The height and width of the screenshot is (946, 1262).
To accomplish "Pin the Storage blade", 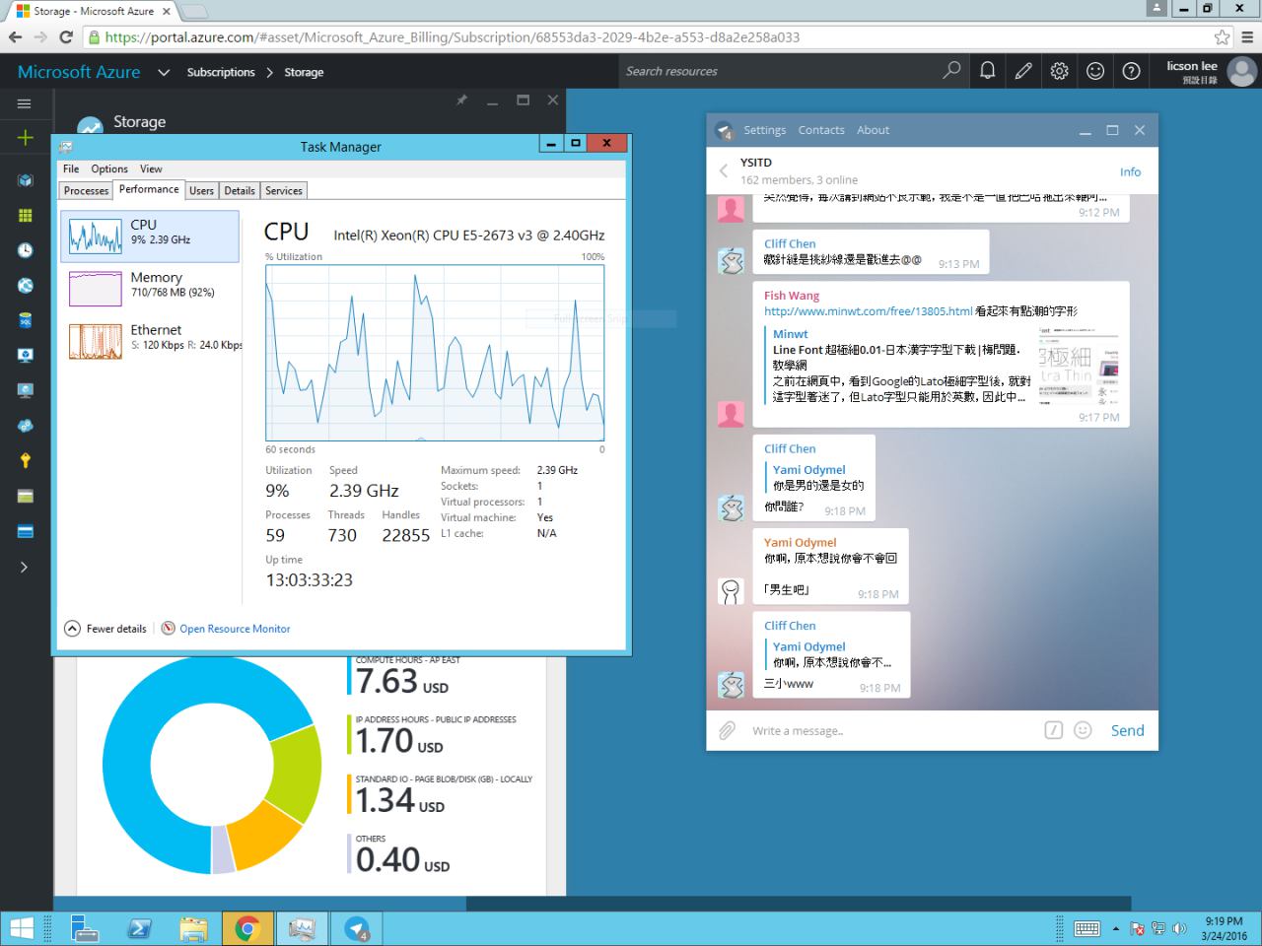I will (461, 101).
